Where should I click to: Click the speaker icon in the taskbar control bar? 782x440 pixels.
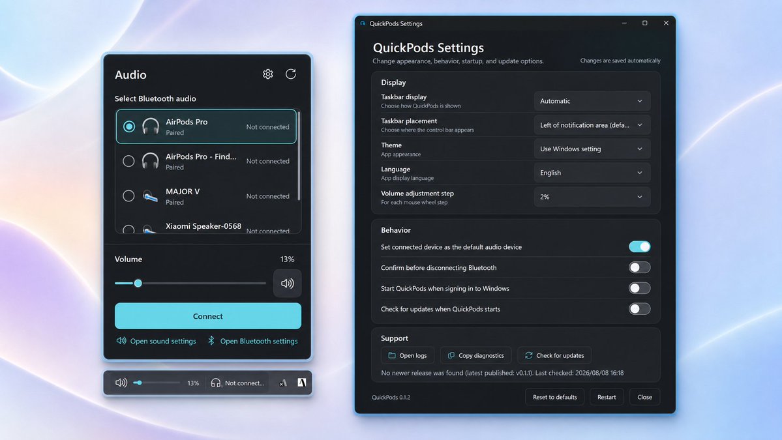121,383
